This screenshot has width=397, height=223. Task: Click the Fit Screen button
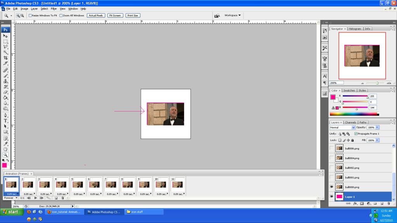coord(115,15)
